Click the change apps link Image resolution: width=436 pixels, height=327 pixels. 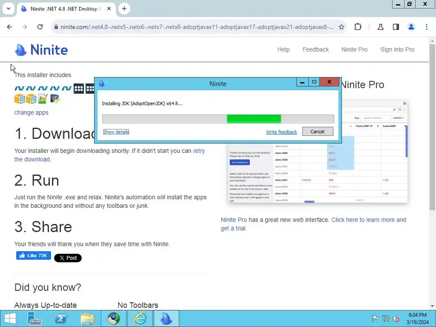pos(31,112)
